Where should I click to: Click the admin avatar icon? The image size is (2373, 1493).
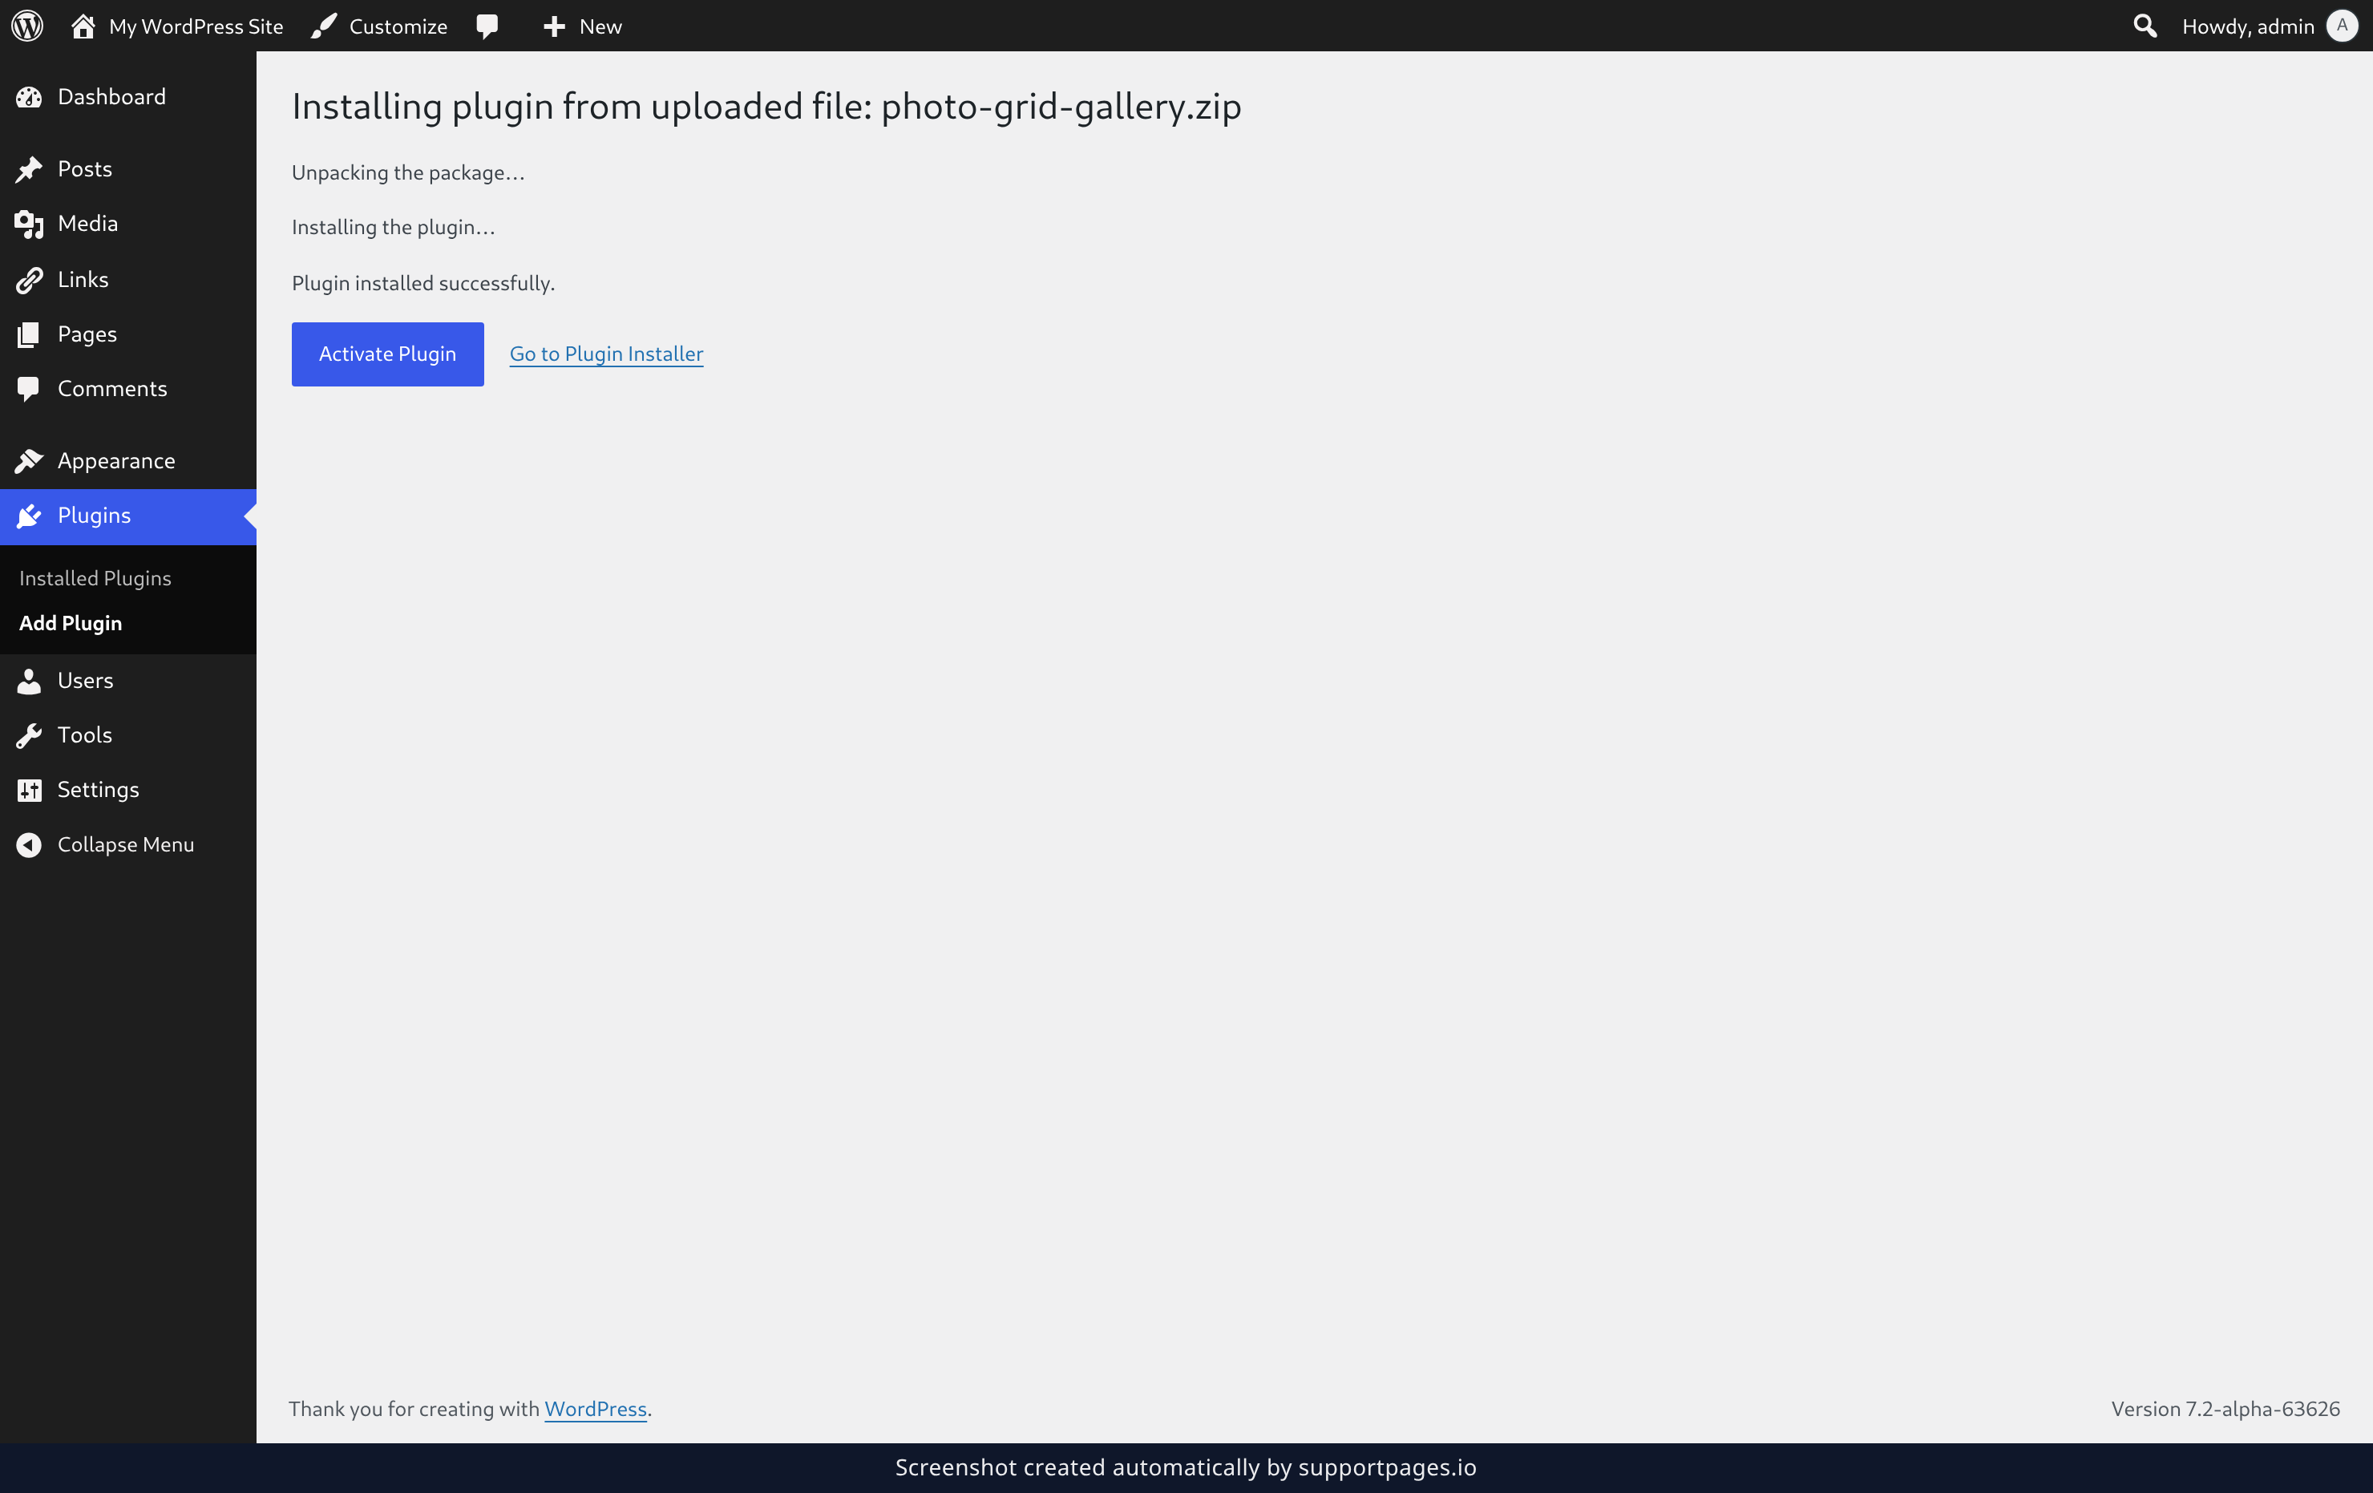2343,26
